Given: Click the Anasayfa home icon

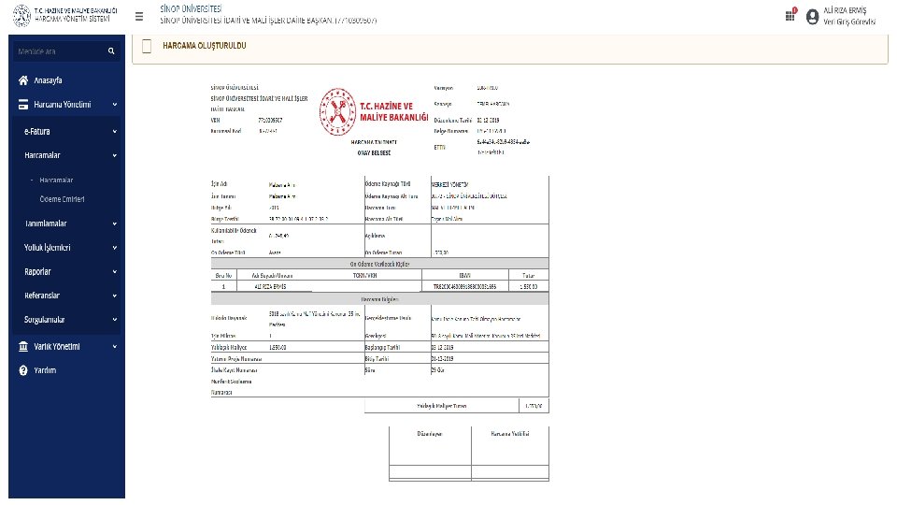Looking at the screenshot, I should pyautogui.click(x=23, y=80).
